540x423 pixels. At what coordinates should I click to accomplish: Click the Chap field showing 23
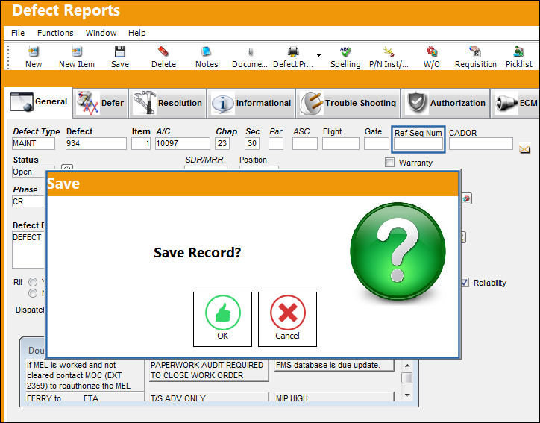(222, 144)
